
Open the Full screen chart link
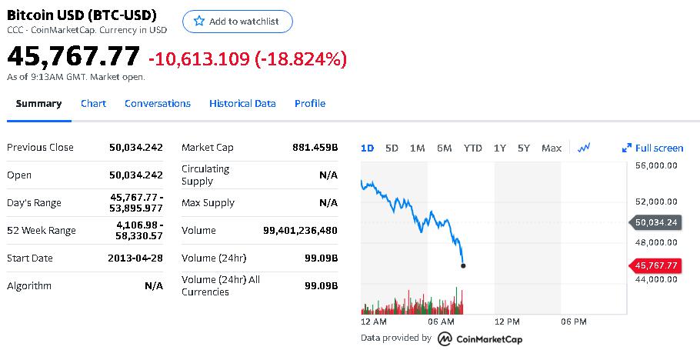pos(658,148)
